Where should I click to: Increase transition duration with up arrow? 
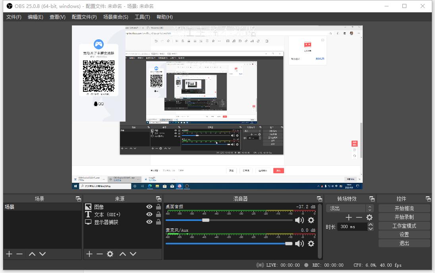(x=371, y=225)
